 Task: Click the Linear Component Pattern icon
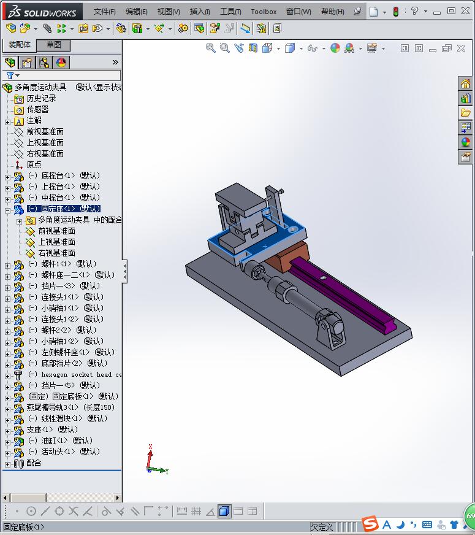[62, 28]
